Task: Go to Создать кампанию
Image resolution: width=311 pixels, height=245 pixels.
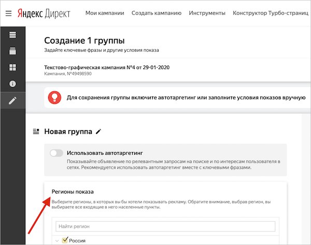Action: tap(157, 13)
